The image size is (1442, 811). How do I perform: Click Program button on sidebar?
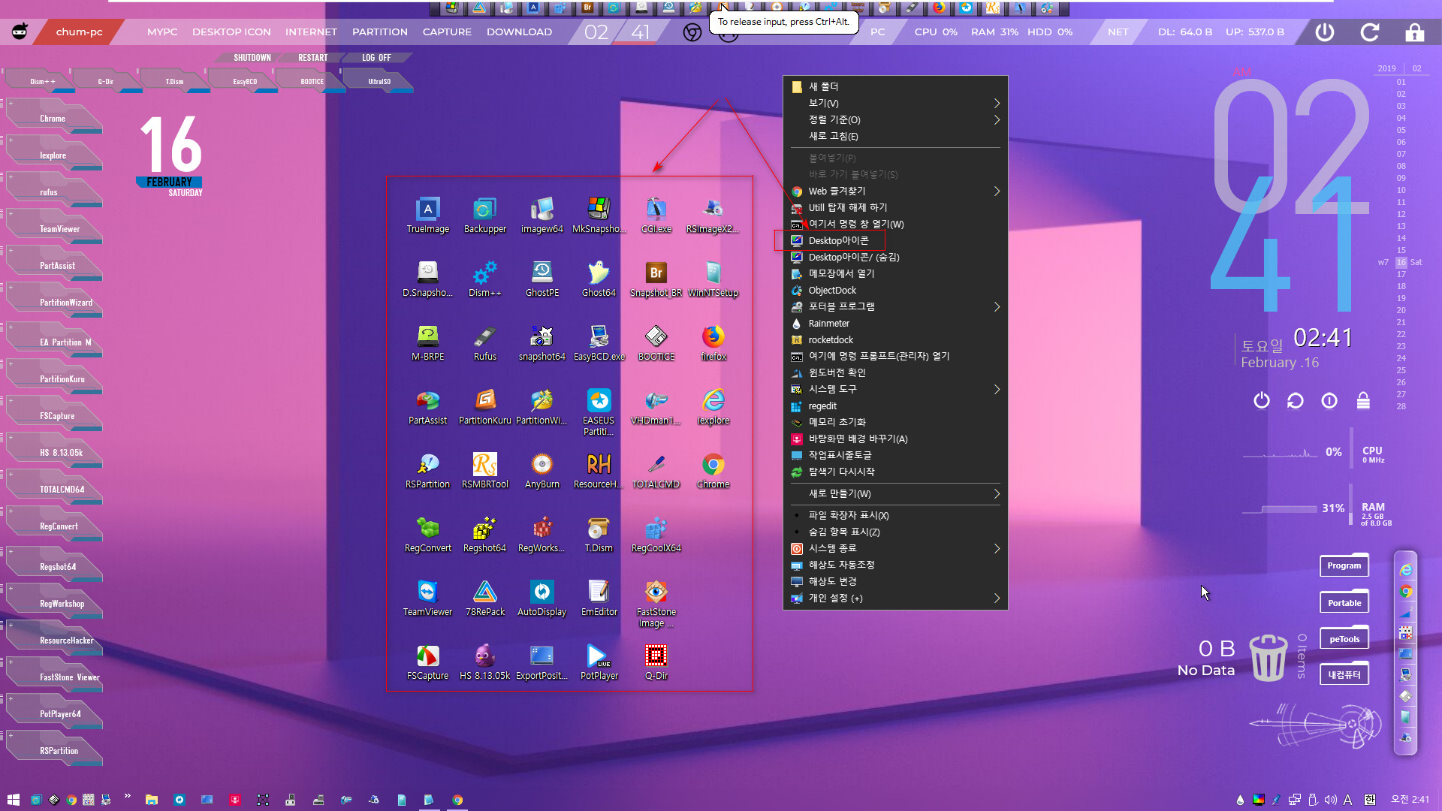[x=1345, y=565]
